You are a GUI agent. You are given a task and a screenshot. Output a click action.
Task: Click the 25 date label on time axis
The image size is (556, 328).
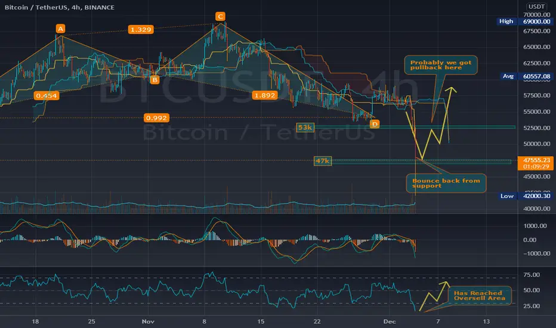pos(91,321)
